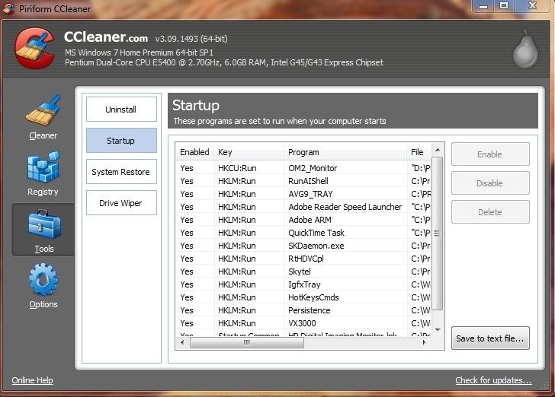Open the Registry section icon
Image resolution: width=555 pixels, height=397 pixels.
(x=43, y=167)
